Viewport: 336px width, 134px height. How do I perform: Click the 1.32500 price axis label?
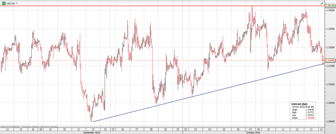pyautogui.click(x=330, y=29)
